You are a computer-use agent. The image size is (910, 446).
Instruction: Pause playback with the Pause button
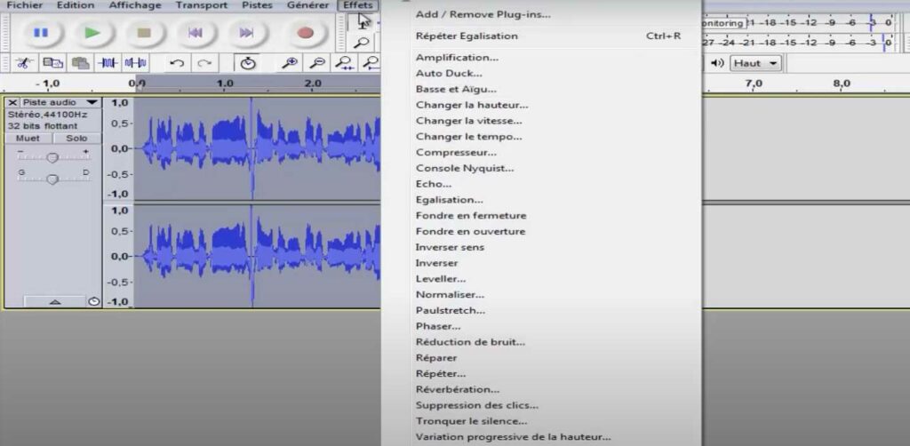coord(41,33)
